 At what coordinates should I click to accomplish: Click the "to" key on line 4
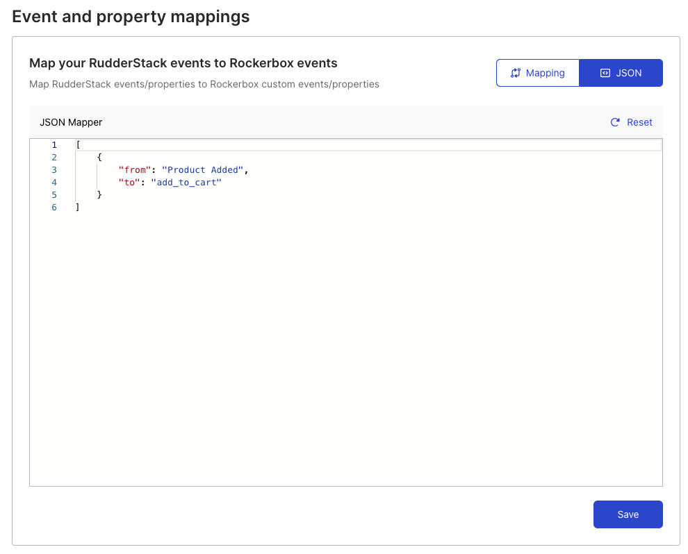point(129,183)
